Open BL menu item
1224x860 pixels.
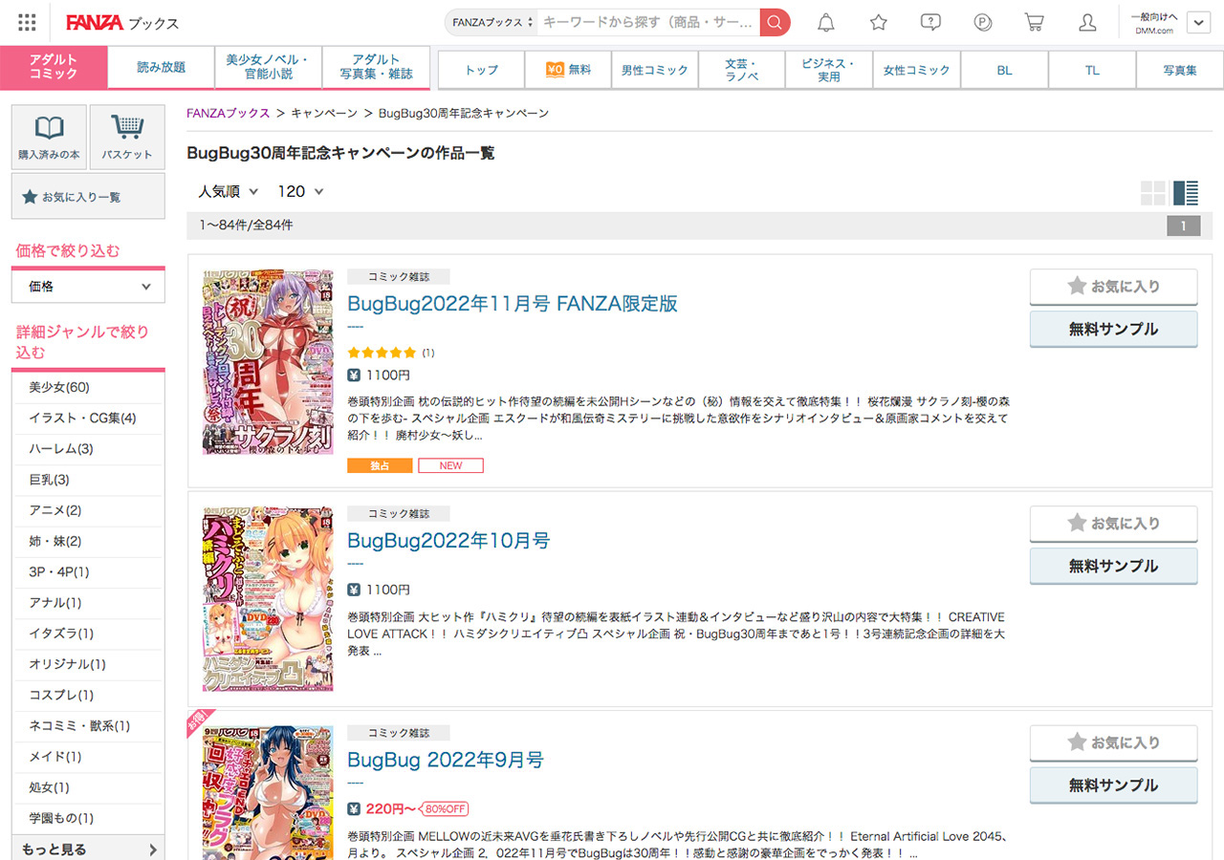[x=1004, y=70]
